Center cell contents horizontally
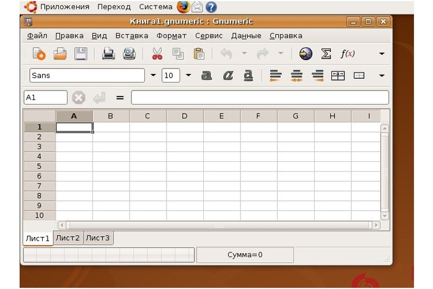433x289 pixels. 297,76
